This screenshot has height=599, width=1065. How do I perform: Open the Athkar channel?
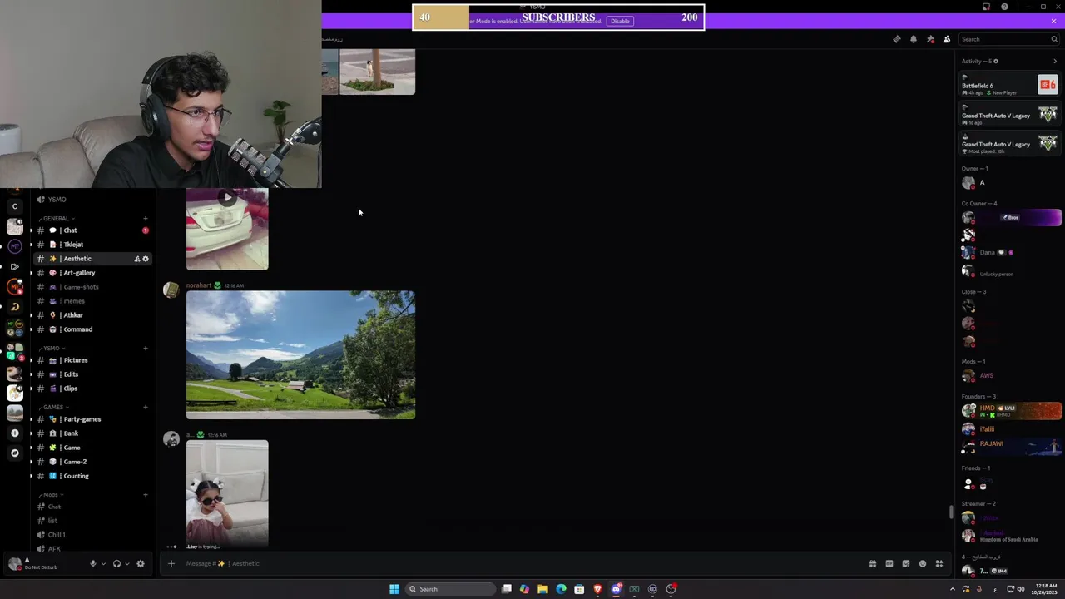coord(92,315)
